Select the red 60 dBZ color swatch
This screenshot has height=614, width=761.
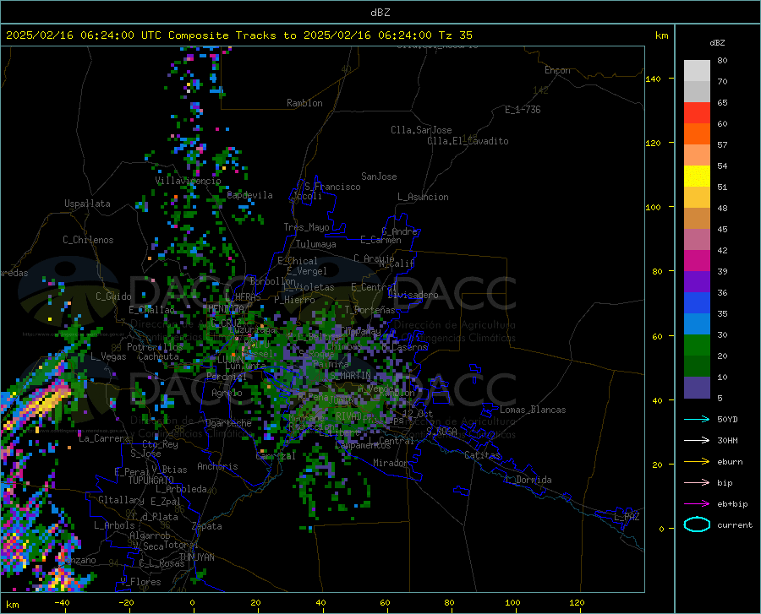(x=697, y=113)
